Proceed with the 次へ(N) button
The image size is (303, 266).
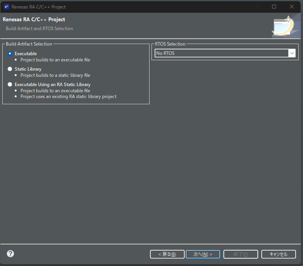pos(203,254)
